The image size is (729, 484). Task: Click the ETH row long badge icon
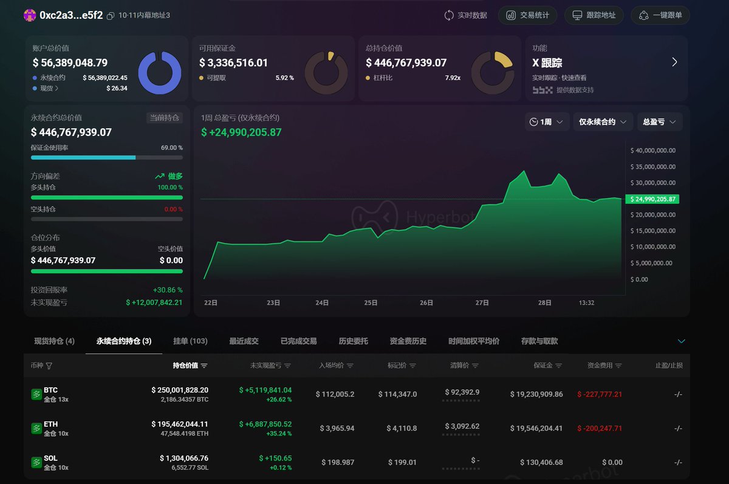pyautogui.click(x=36, y=428)
